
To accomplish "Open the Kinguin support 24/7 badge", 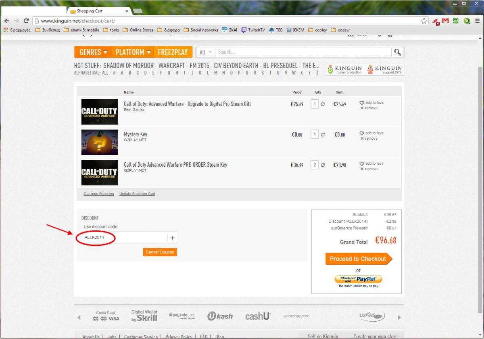I will click(384, 69).
